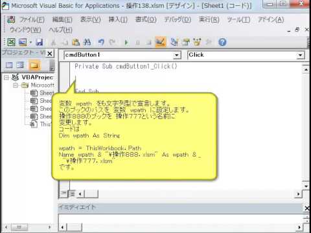
Task: Toggle Design Mode icon
Action: pos(161,42)
